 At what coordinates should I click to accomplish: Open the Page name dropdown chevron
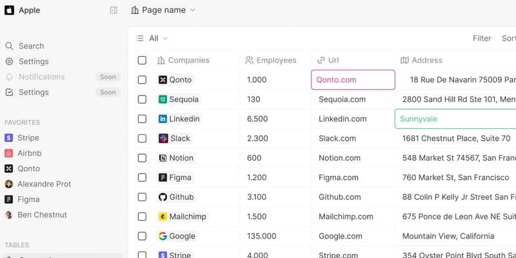click(192, 10)
